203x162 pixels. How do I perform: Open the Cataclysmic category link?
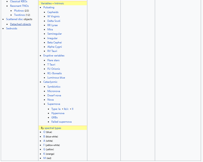(50, 82)
